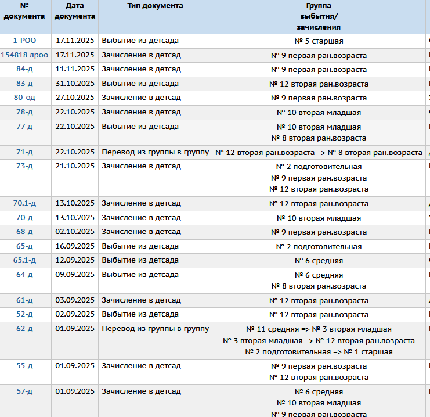Click the 154818 лроо document link

coord(24,55)
